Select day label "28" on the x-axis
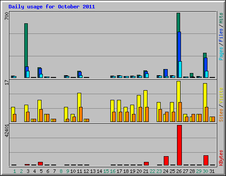The height and width of the screenshot is (176, 226). (x=192, y=171)
